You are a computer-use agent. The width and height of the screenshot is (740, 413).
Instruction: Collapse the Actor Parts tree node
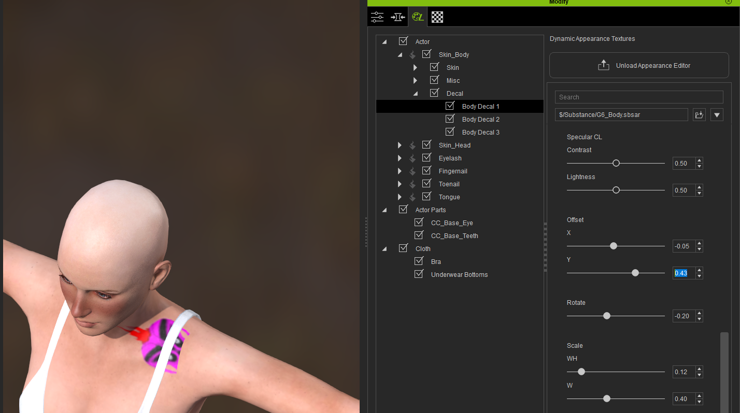384,210
